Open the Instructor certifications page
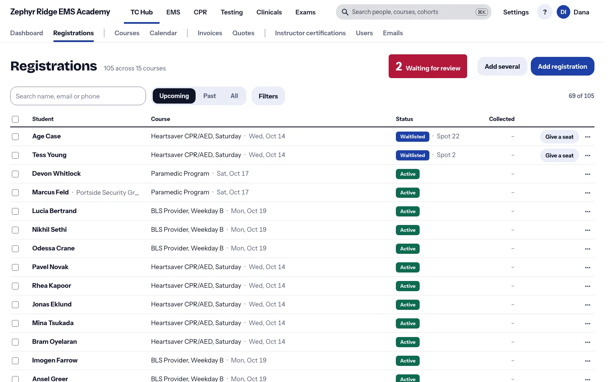This screenshot has height=382, width=611. [x=310, y=33]
